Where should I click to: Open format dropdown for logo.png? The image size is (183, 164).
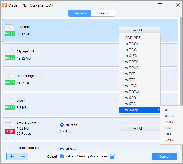pos(140,30)
